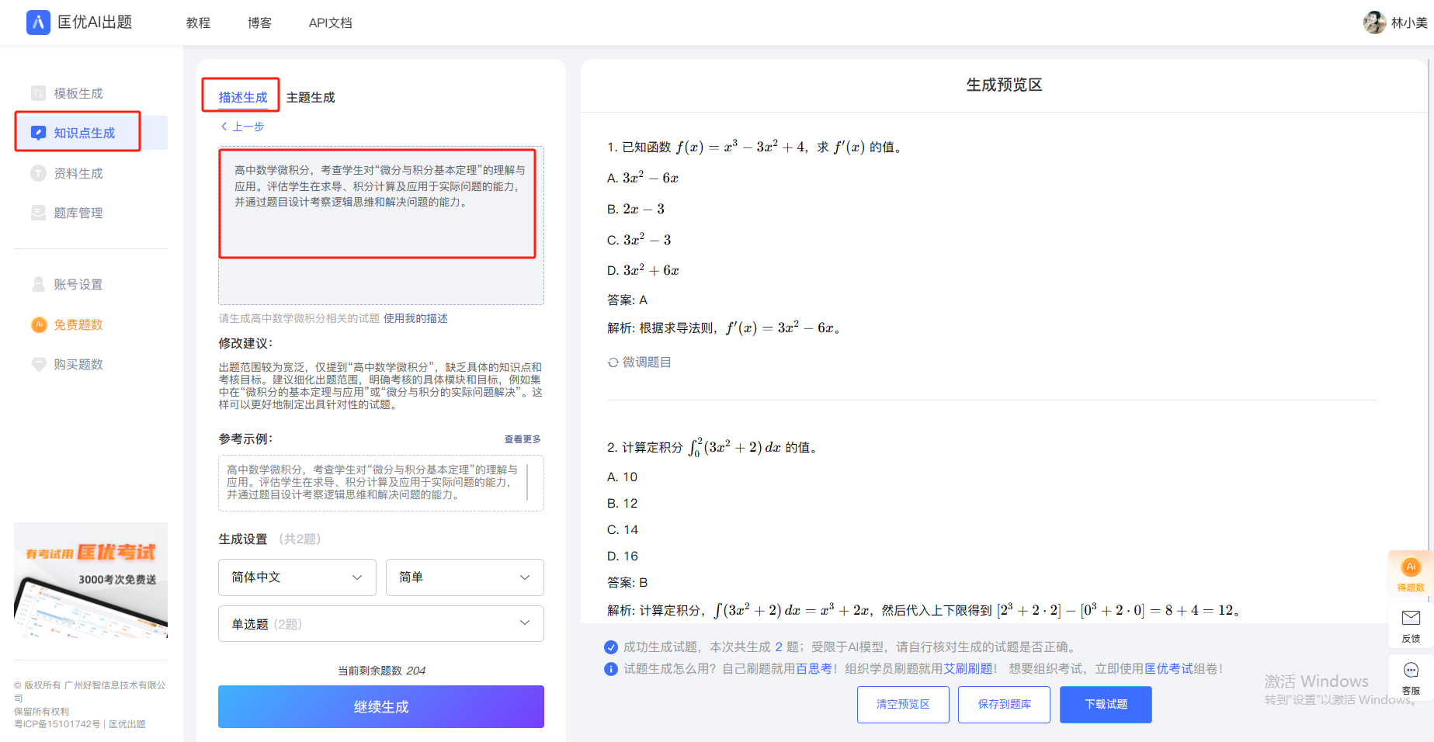Viewport: 1434px width, 742px height.
Task: Open the 反馈 envelope icon
Action: (x=1411, y=618)
